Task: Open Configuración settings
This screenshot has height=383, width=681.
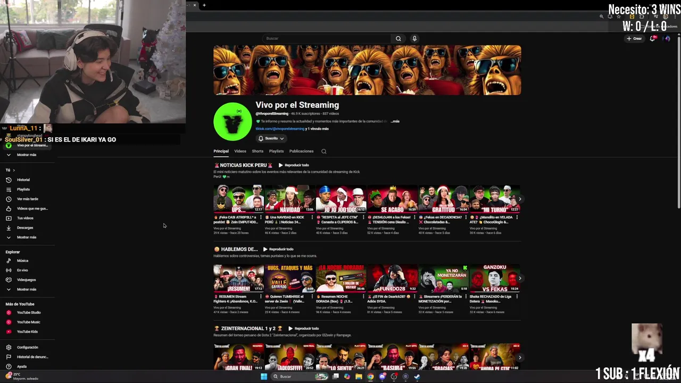Action: tap(27, 347)
